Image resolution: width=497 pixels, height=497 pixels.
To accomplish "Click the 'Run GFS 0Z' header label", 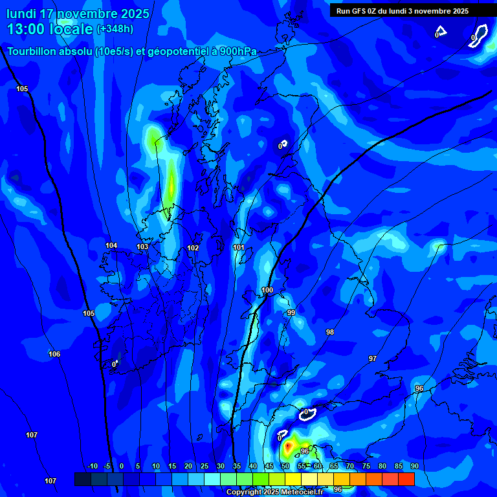I will (x=402, y=11).
